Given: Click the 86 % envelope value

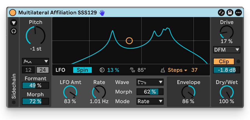Looking at the screenshot, I should pyautogui.click(x=188, y=101).
